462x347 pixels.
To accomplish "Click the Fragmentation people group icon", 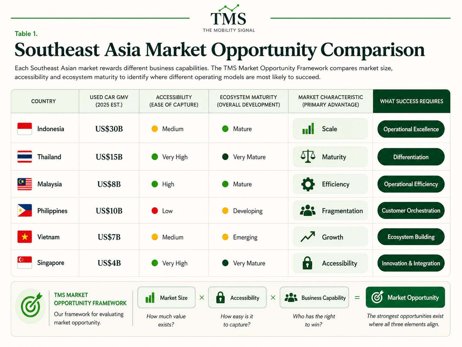I will (308, 211).
